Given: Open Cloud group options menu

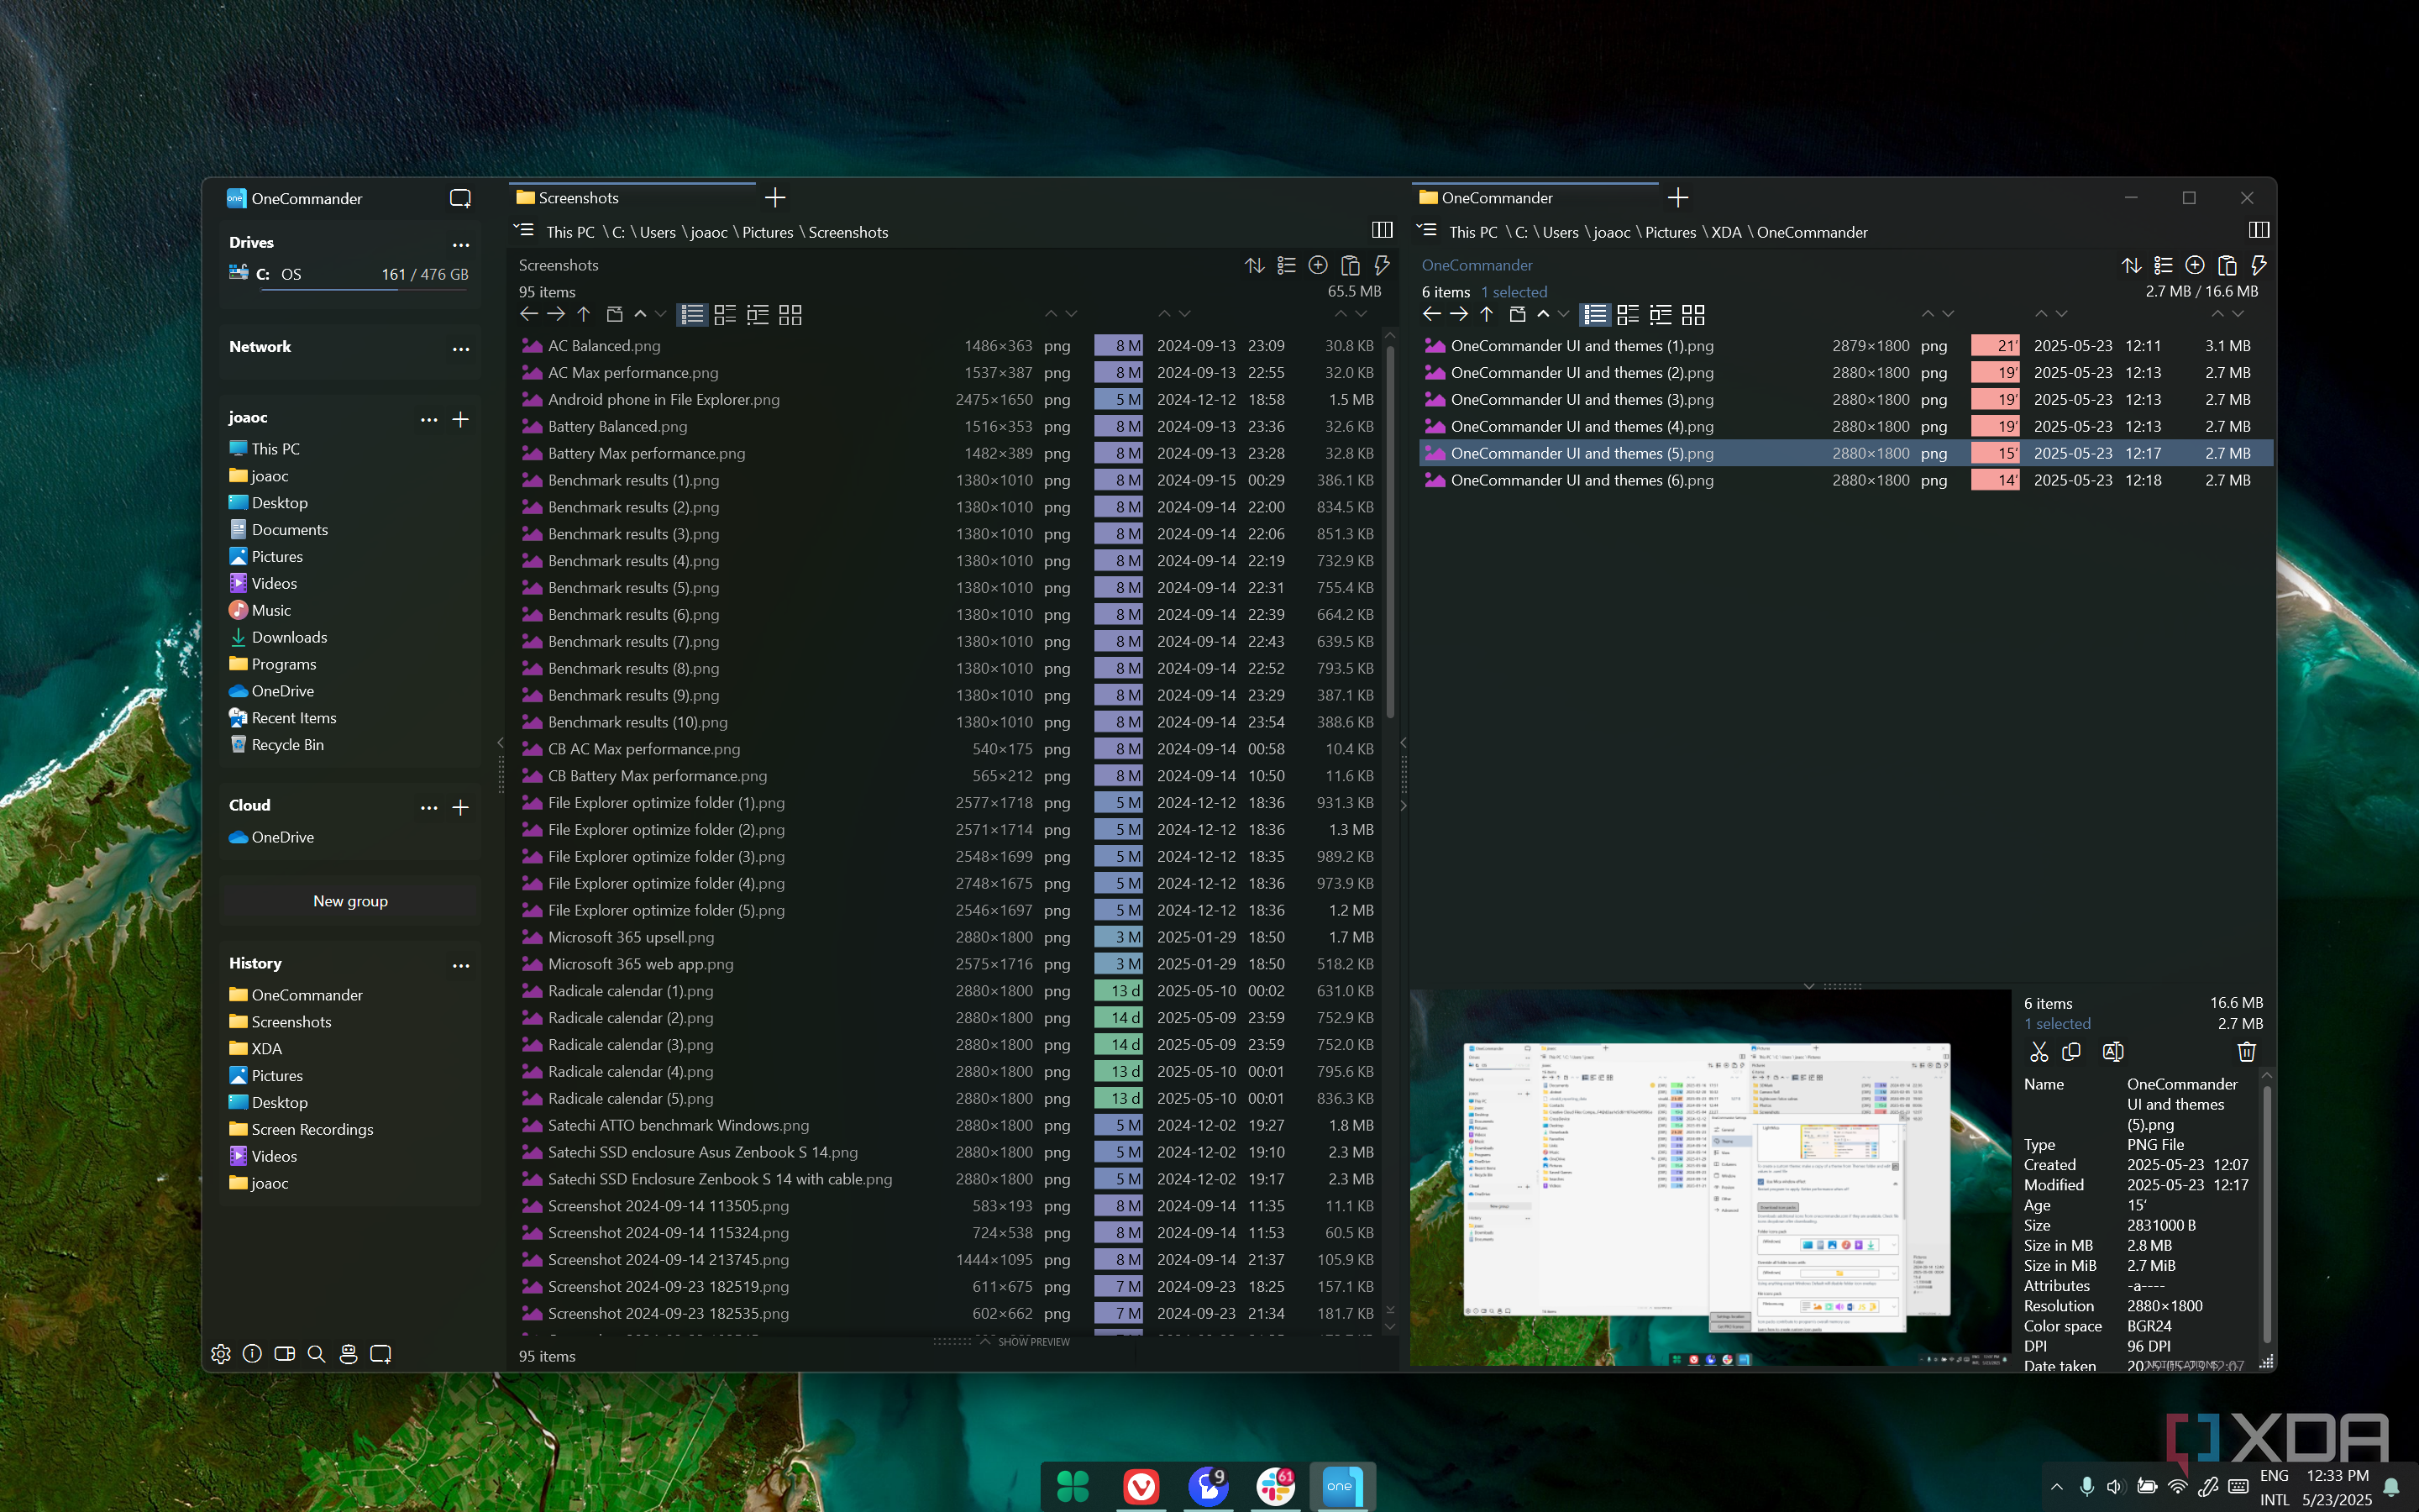Looking at the screenshot, I should (x=429, y=807).
